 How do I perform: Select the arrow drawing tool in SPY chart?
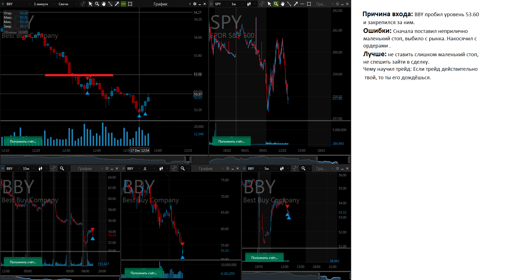pyautogui.click(x=296, y=4)
